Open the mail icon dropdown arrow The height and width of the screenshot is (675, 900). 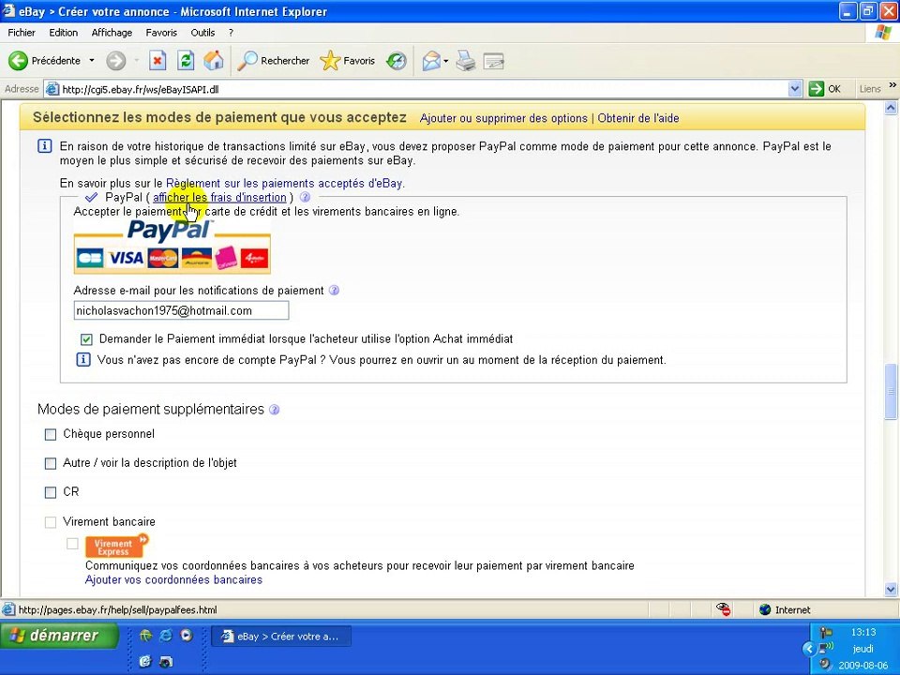(445, 60)
